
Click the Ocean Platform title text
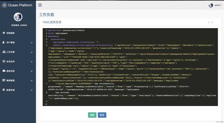[20, 5]
